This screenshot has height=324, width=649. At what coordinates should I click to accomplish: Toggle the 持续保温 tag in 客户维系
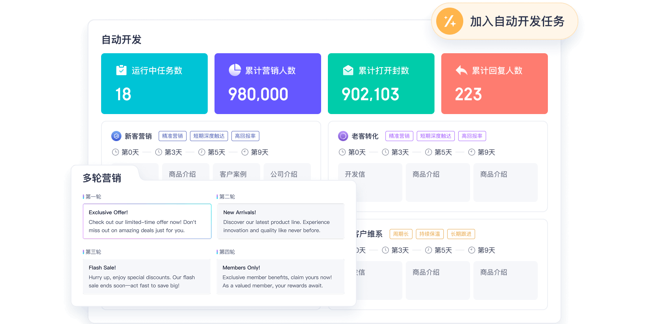429,234
